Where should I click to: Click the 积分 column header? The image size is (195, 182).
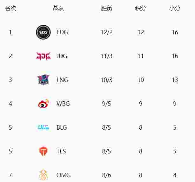140,8
